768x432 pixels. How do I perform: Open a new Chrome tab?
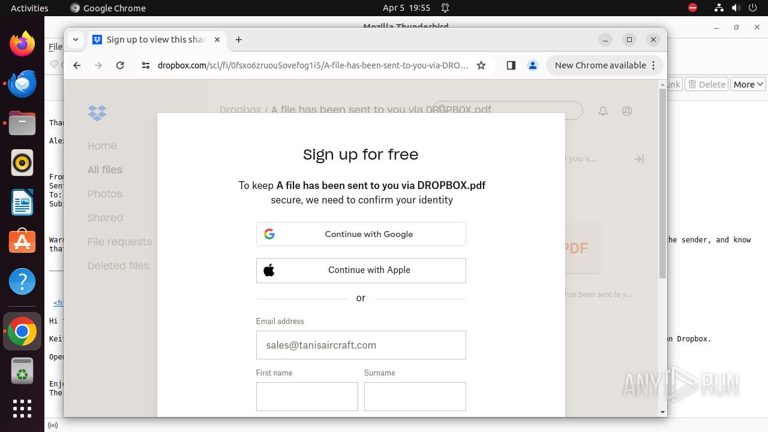[239, 40]
